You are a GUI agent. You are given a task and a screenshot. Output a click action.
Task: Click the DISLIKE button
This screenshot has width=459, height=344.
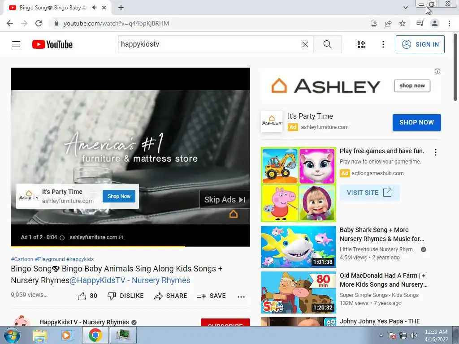[x=126, y=296]
